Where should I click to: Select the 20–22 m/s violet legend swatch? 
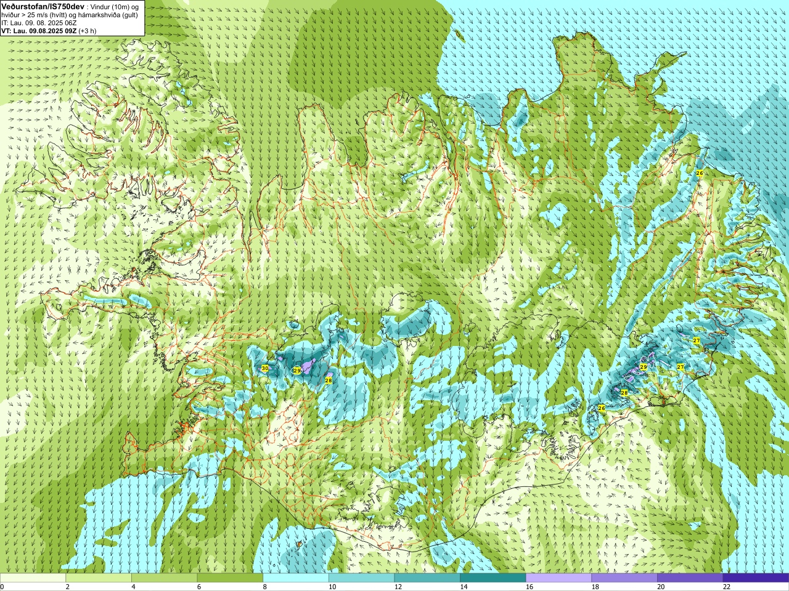coord(690,578)
